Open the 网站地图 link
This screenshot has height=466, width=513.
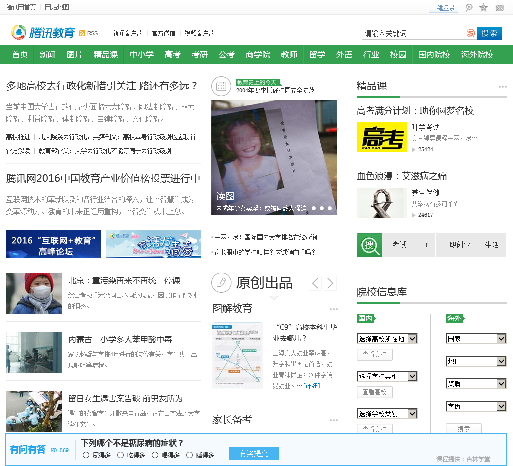pyautogui.click(x=57, y=7)
